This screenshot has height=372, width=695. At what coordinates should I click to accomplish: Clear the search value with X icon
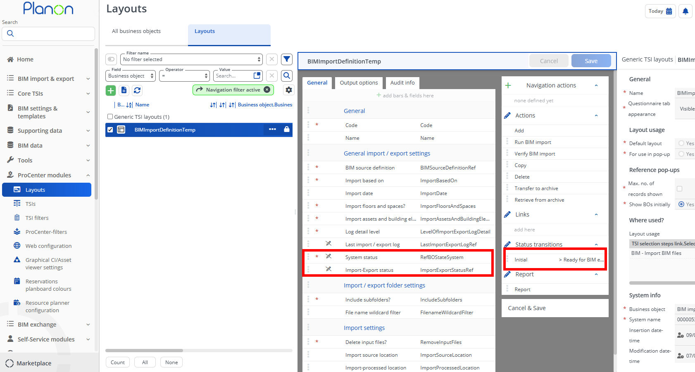pos(272,76)
